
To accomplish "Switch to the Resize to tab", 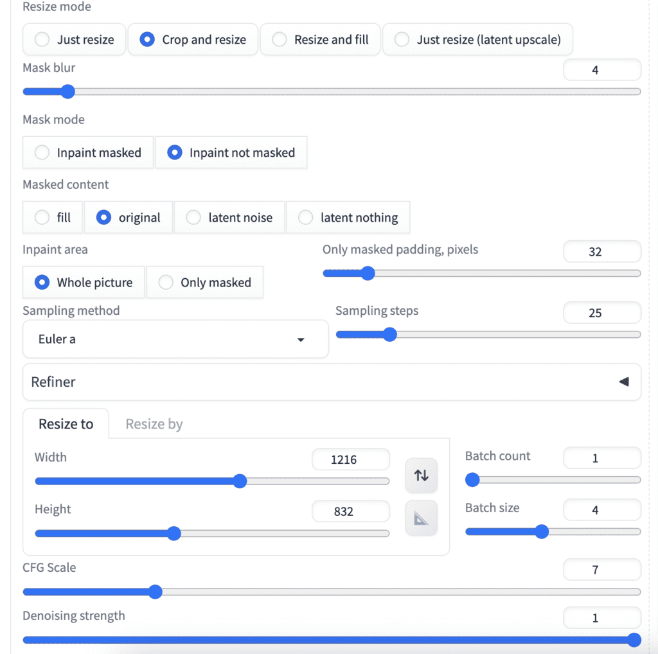I will coord(66,424).
